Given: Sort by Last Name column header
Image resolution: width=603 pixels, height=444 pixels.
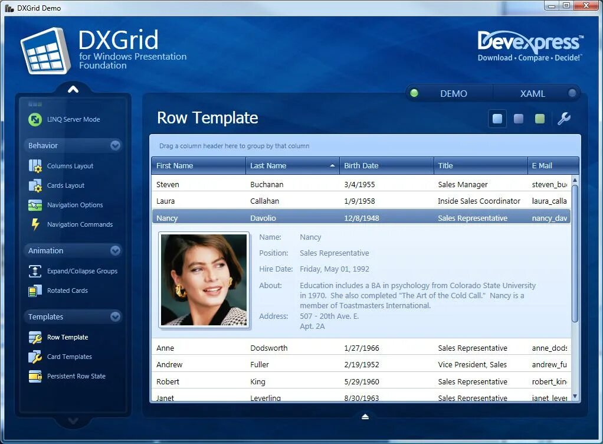Looking at the screenshot, I should pos(293,166).
